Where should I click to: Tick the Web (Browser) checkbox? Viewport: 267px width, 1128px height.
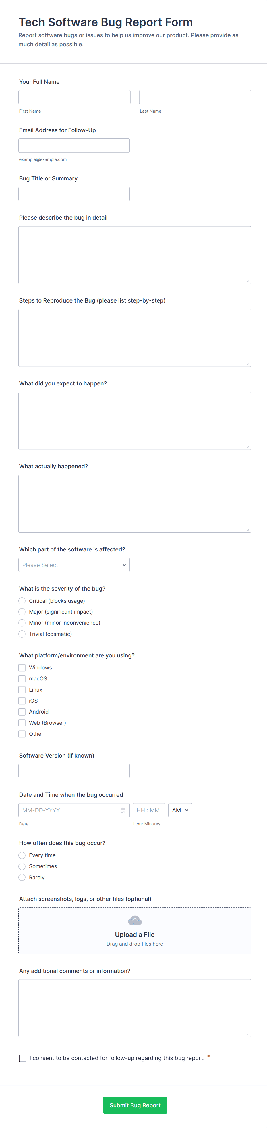[22, 723]
